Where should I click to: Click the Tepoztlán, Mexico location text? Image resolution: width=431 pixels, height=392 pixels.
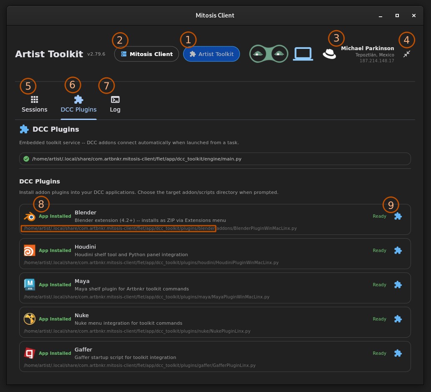tap(375, 55)
